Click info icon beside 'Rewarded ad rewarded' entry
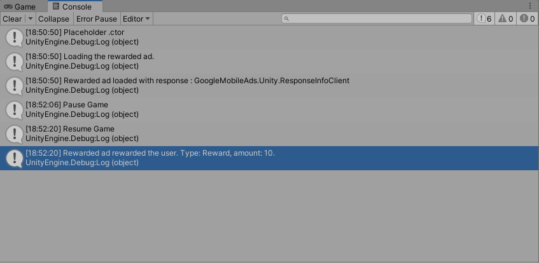The image size is (539, 263). tap(15, 158)
